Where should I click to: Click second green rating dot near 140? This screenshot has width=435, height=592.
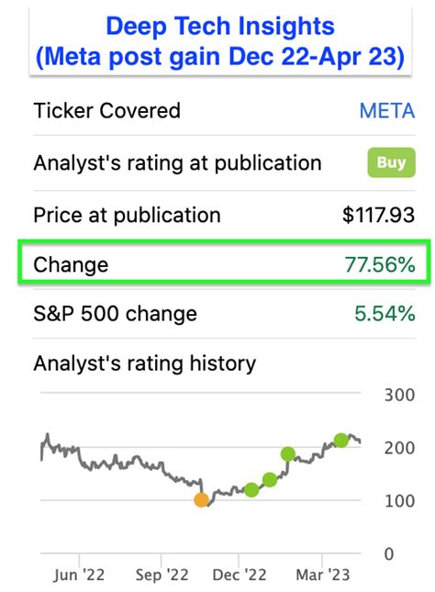click(x=270, y=480)
